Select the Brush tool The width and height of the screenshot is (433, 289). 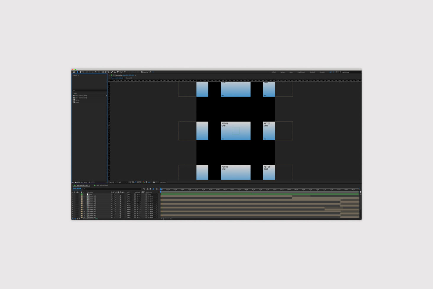pos(112,72)
